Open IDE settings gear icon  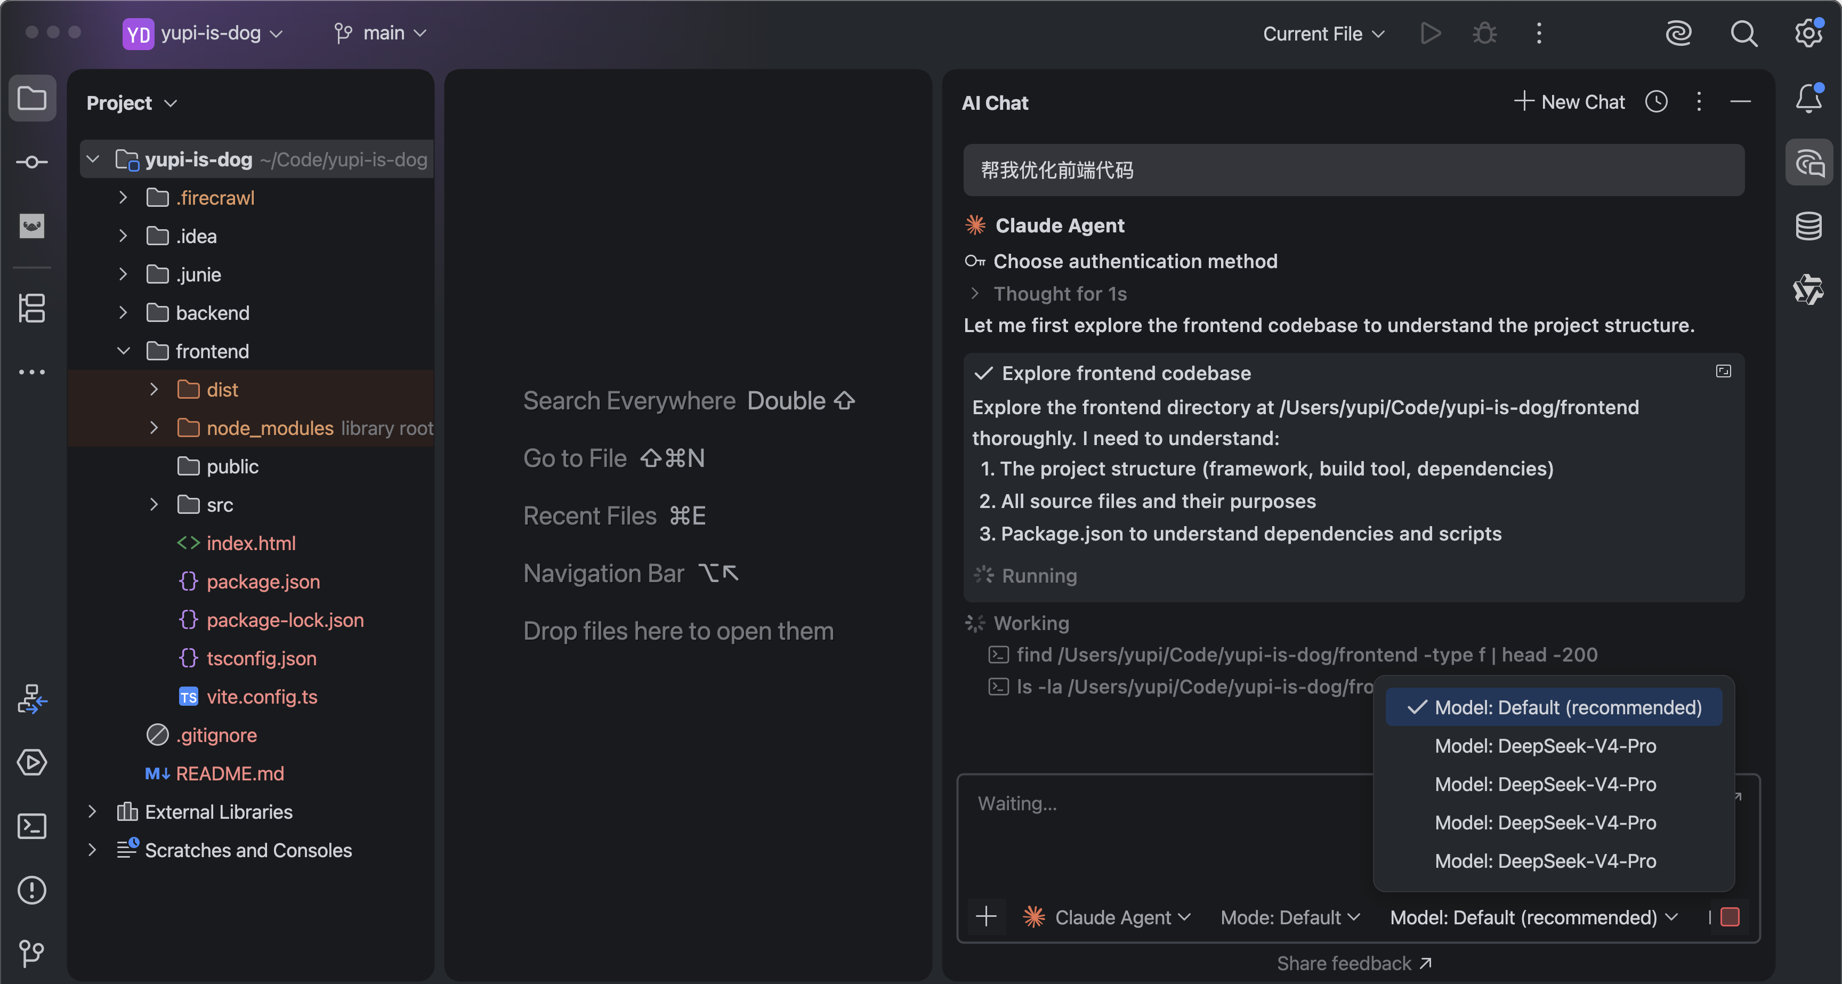point(1808,33)
